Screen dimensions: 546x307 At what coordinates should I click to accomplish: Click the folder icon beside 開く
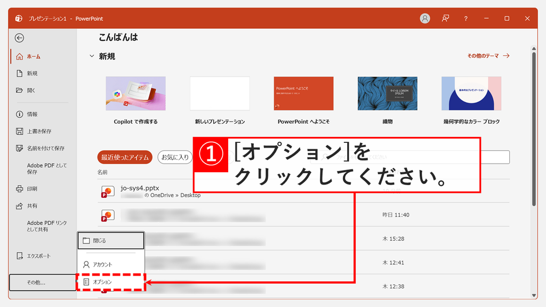pyautogui.click(x=20, y=91)
